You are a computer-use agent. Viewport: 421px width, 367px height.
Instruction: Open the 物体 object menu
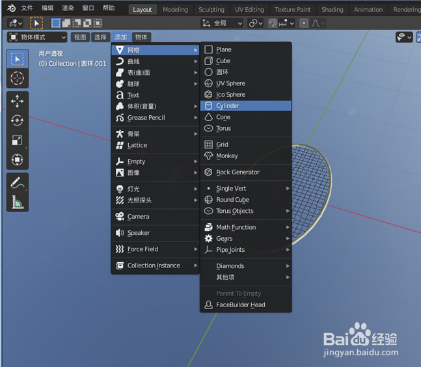pos(141,37)
